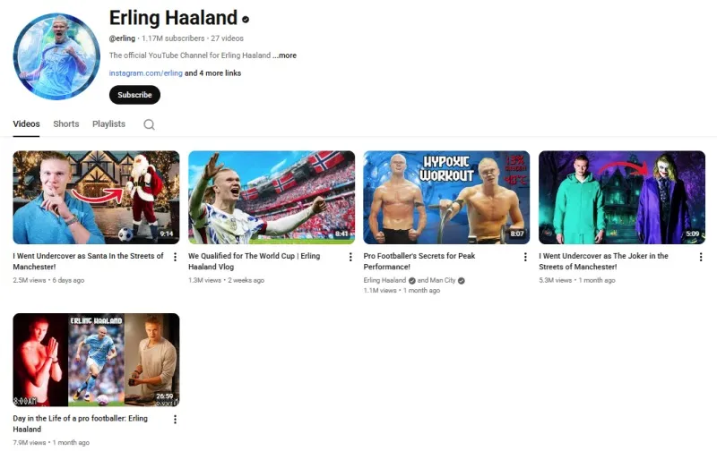Click the verified badge beside Erling Haaland's name
Viewport: 717px width, 451px height.
246,19
